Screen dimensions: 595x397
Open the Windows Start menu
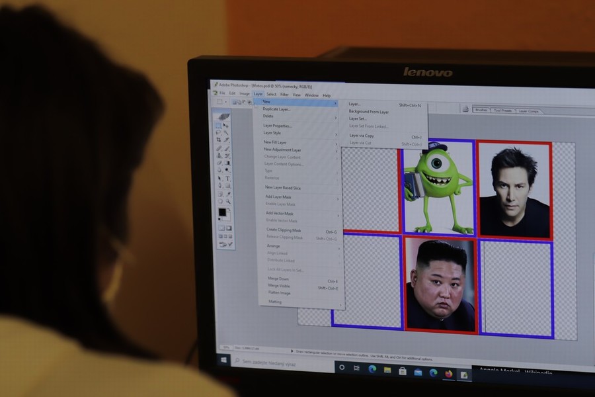(223, 359)
